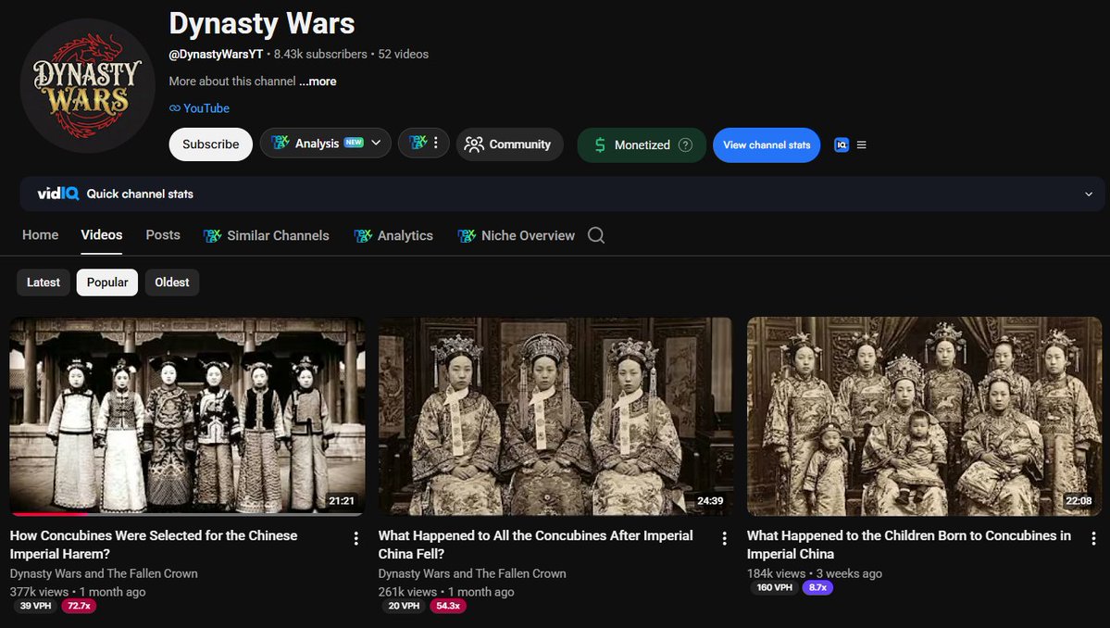
Task: Switch to the Home tab
Action: (41, 235)
